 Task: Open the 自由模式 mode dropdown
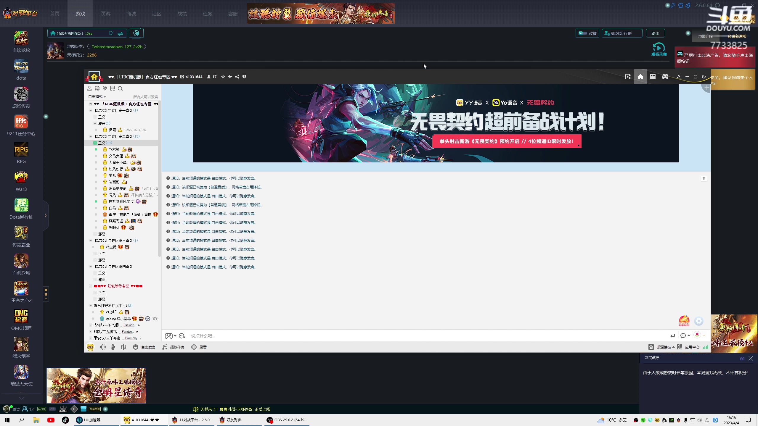pos(97,97)
